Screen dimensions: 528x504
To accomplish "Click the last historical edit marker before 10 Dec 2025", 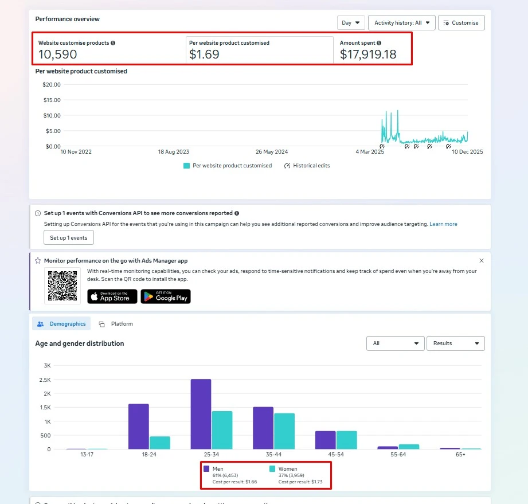I will coord(448,146).
